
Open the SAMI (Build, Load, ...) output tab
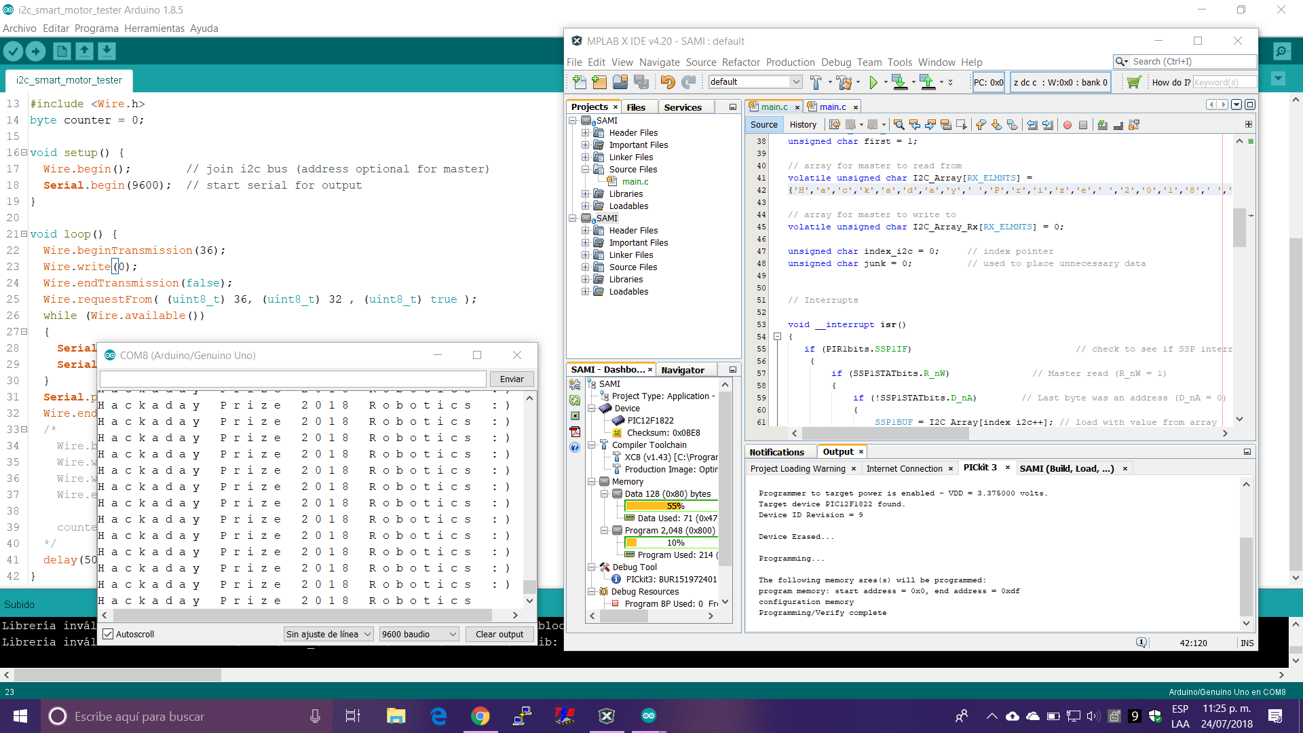pos(1067,468)
